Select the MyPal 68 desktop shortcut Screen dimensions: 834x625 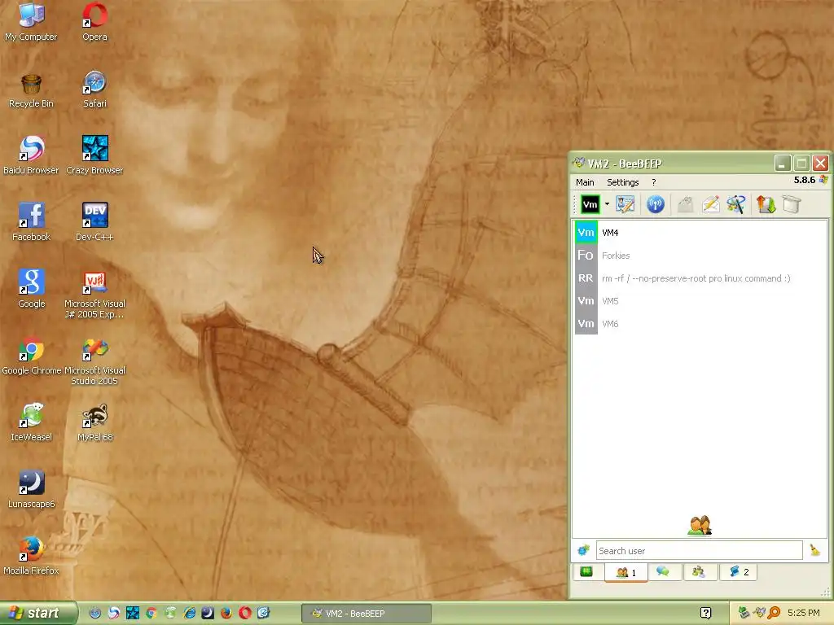tap(94, 422)
